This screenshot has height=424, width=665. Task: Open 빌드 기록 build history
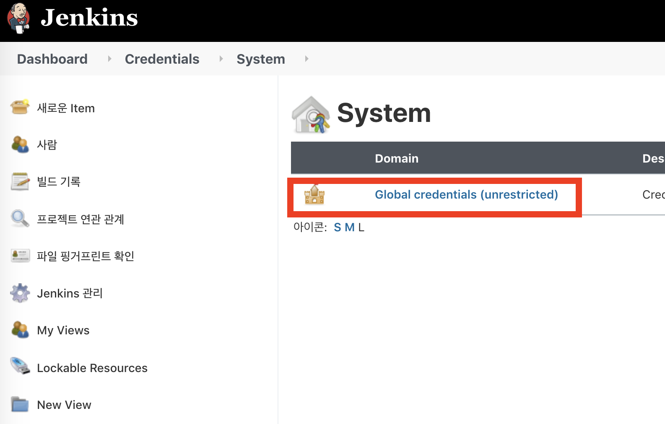click(59, 181)
